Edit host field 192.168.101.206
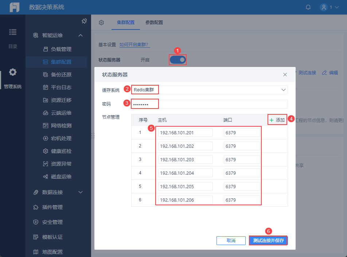The height and width of the screenshot is (257, 347). pyautogui.click(x=185, y=200)
